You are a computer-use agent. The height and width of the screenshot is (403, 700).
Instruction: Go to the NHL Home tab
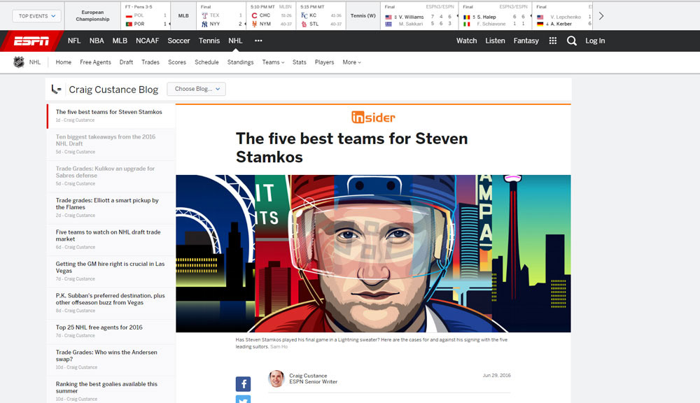(64, 62)
